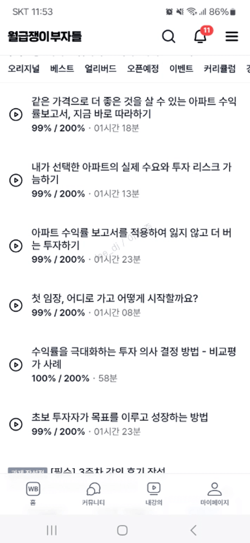The height and width of the screenshot is (543, 250).
Task: Open the 내강의 video screen icon
Action: [x=154, y=493]
